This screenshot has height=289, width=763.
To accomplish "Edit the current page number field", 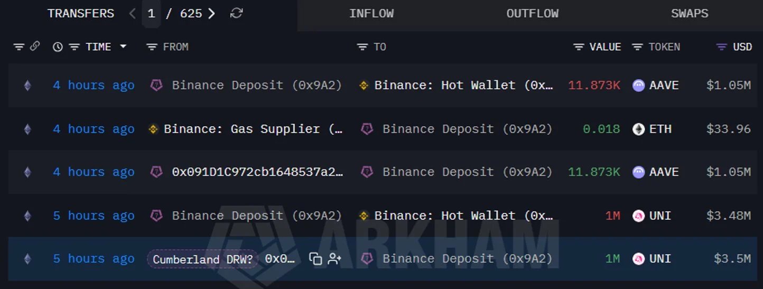I will pyautogui.click(x=151, y=14).
